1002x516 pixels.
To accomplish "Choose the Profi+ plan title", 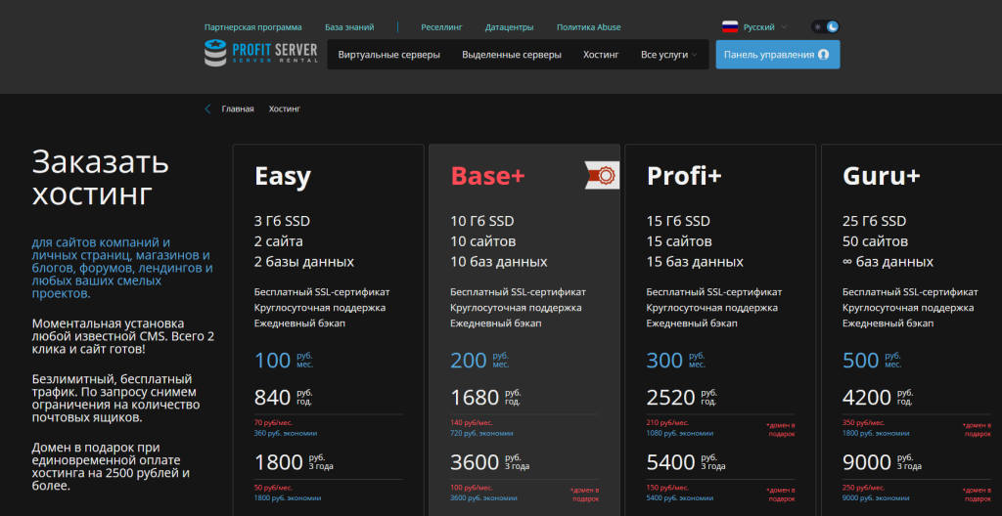I will [684, 177].
